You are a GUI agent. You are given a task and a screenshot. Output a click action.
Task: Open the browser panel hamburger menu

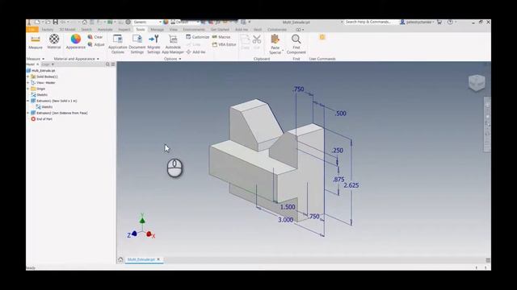[x=113, y=64]
